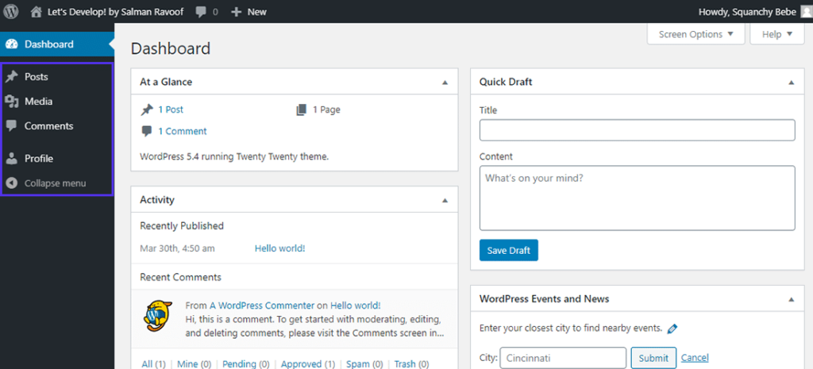Screen dimensions: 813x369
Task: Click the Quick Draft Title field
Action: tap(637, 130)
